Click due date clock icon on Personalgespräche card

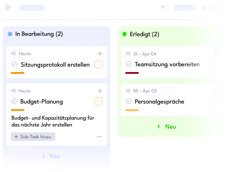[128, 91]
